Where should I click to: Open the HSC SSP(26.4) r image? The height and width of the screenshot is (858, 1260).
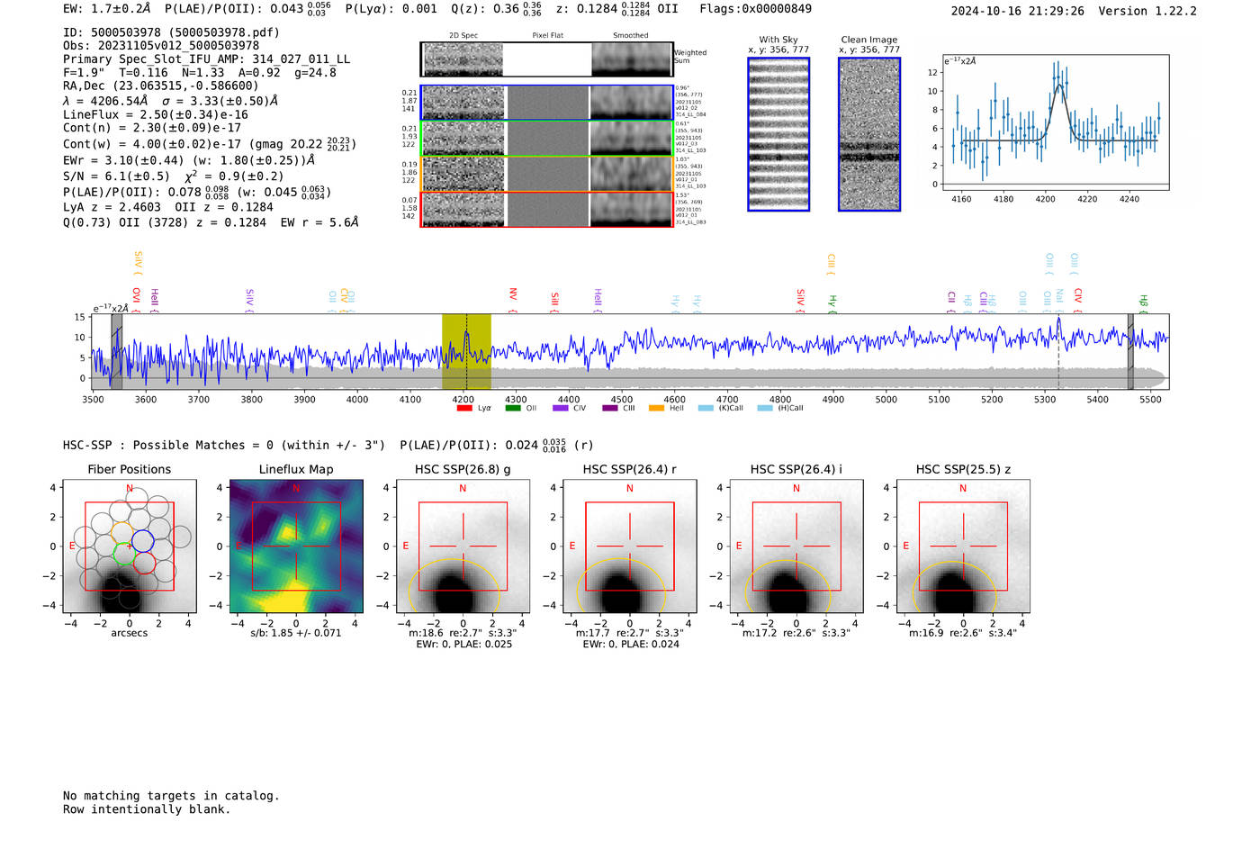pos(630,546)
